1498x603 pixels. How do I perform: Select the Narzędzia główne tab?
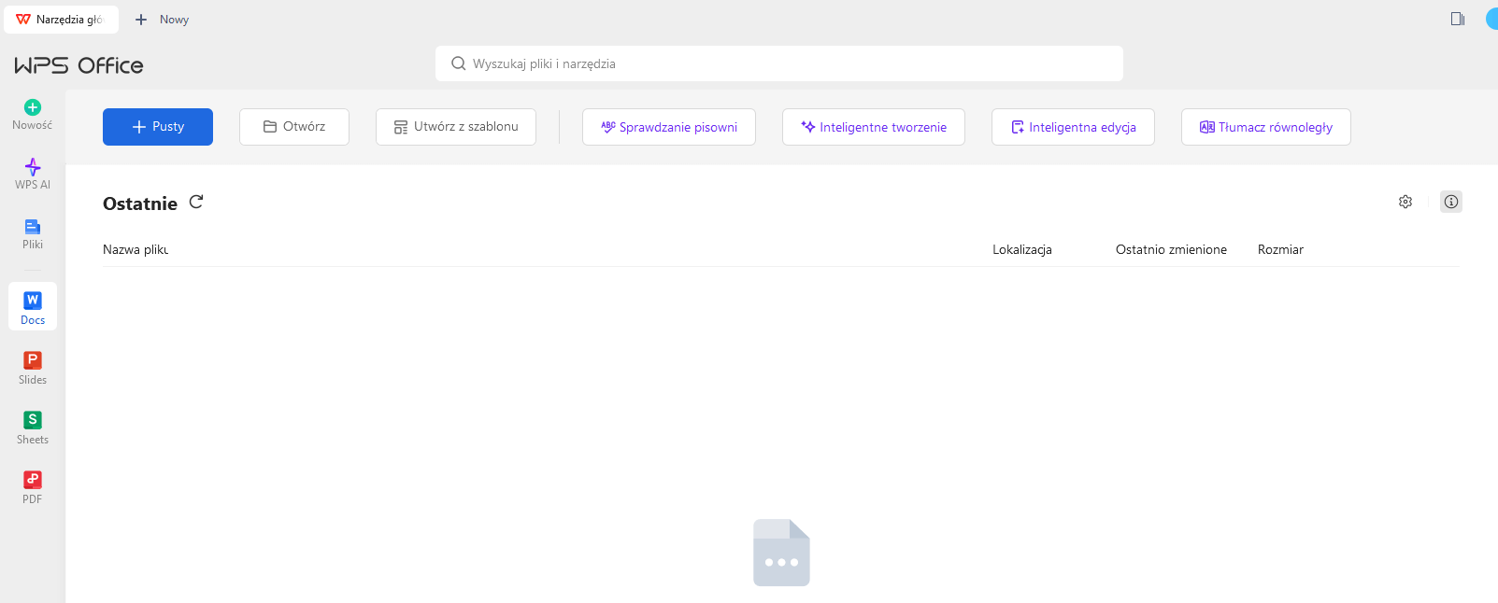(61, 20)
